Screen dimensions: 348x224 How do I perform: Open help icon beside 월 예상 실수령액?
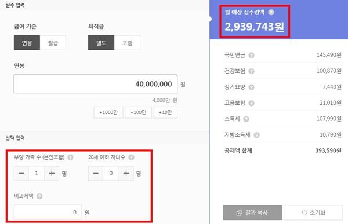tap(271, 12)
